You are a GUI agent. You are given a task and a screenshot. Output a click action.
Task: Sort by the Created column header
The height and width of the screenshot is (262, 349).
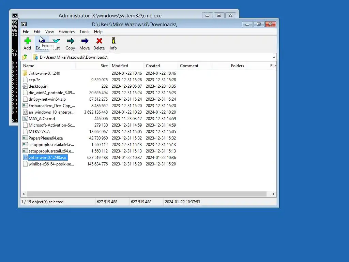coord(161,66)
